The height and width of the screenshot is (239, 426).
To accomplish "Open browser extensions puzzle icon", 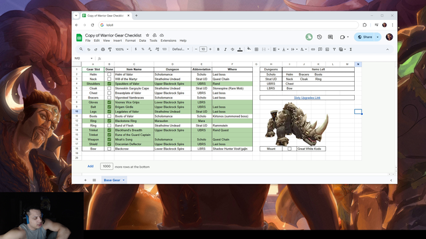I will pos(365,25).
